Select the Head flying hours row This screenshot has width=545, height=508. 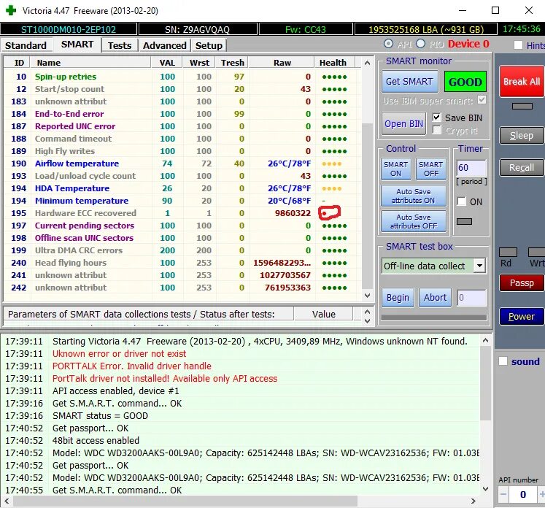point(182,263)
